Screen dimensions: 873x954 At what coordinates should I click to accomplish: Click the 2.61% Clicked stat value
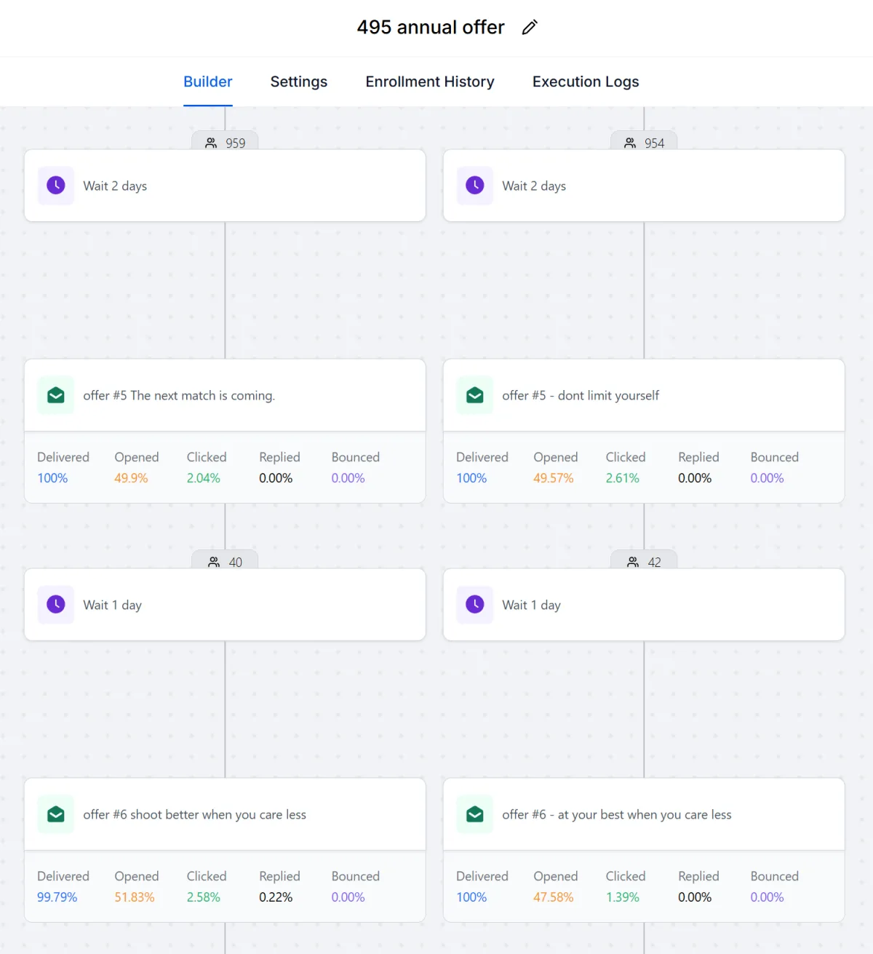[623, 478]
